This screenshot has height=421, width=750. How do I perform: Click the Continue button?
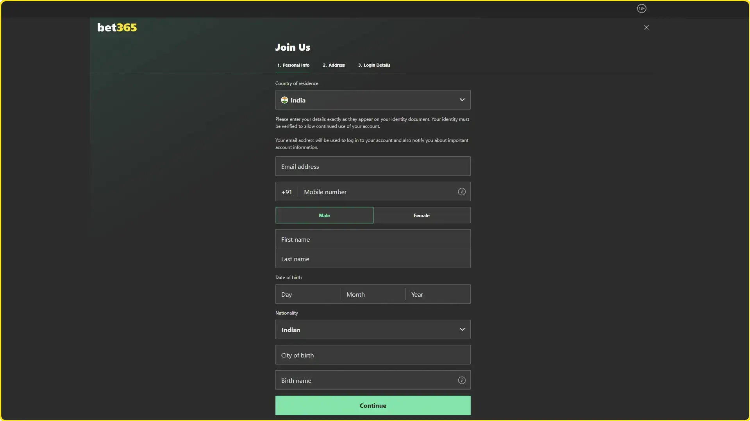click(373, 405)
